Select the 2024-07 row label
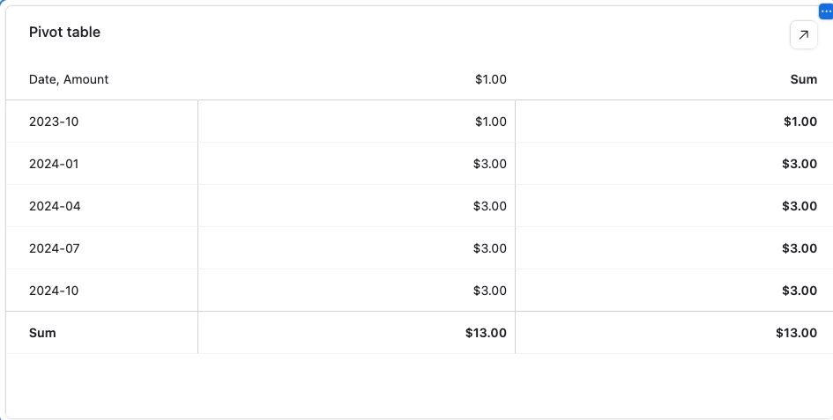The width and height of the screenshot is (833, 420). click(x=54, y=248)
